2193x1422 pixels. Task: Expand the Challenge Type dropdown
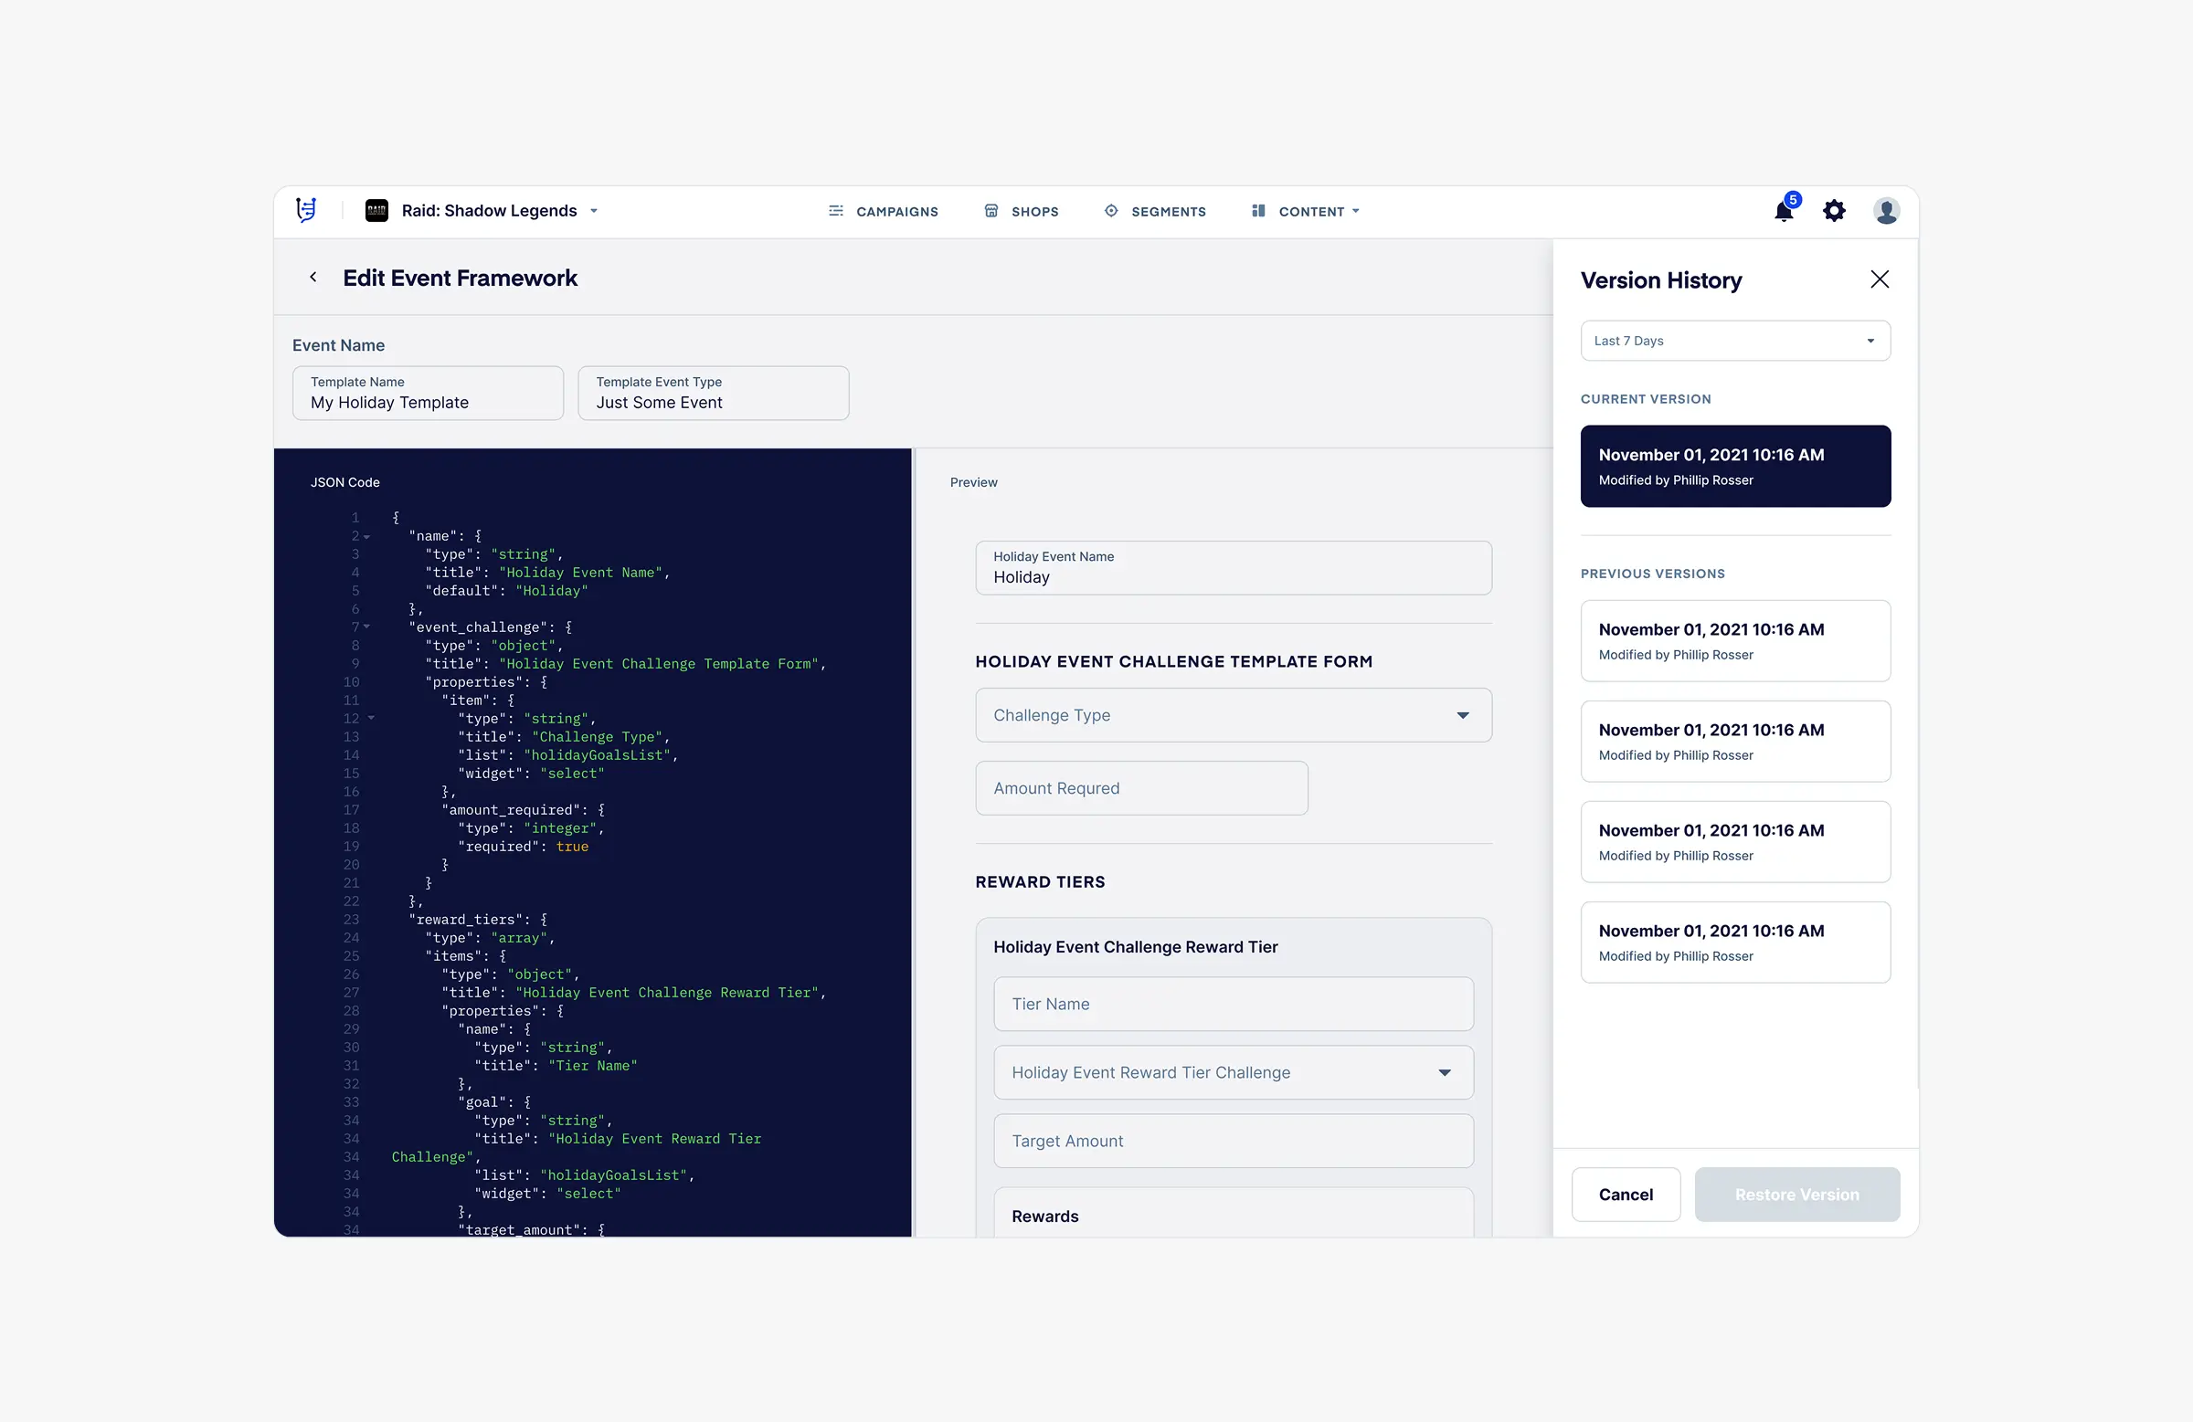(1233, 715)
